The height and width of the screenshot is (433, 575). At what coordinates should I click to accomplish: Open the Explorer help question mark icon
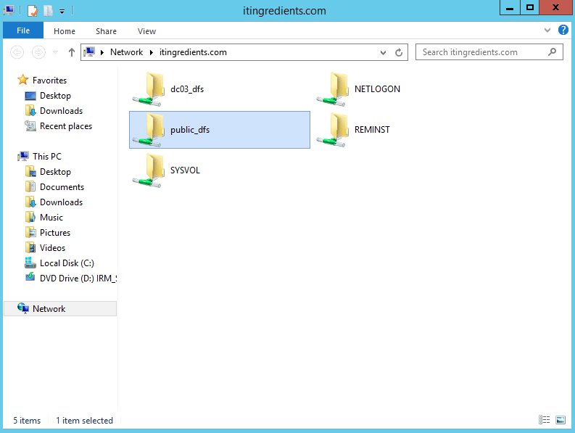click(563, 30)
